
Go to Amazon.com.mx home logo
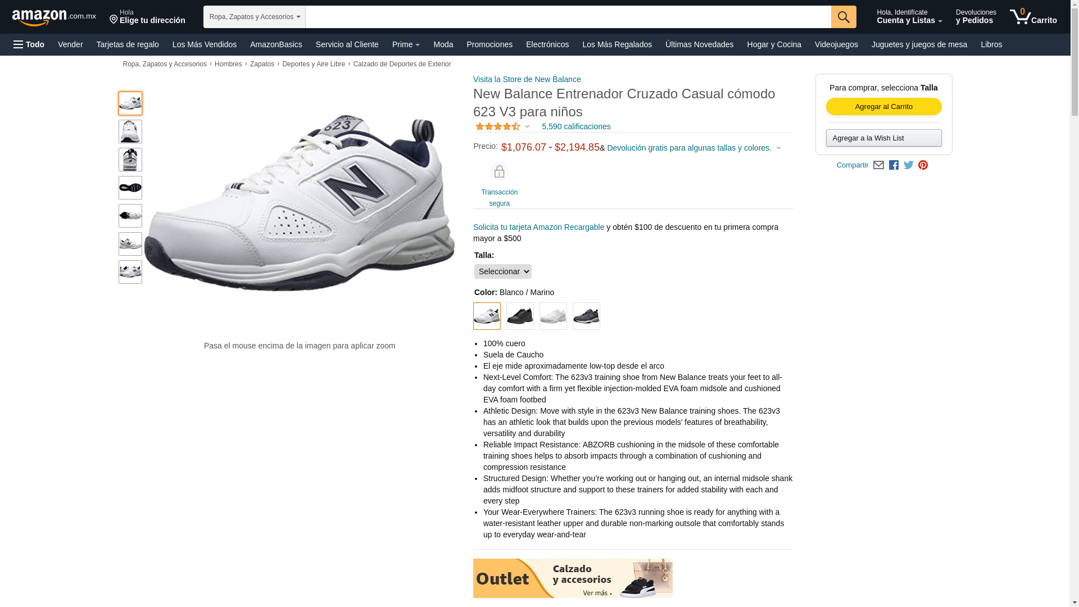[54, 17]
